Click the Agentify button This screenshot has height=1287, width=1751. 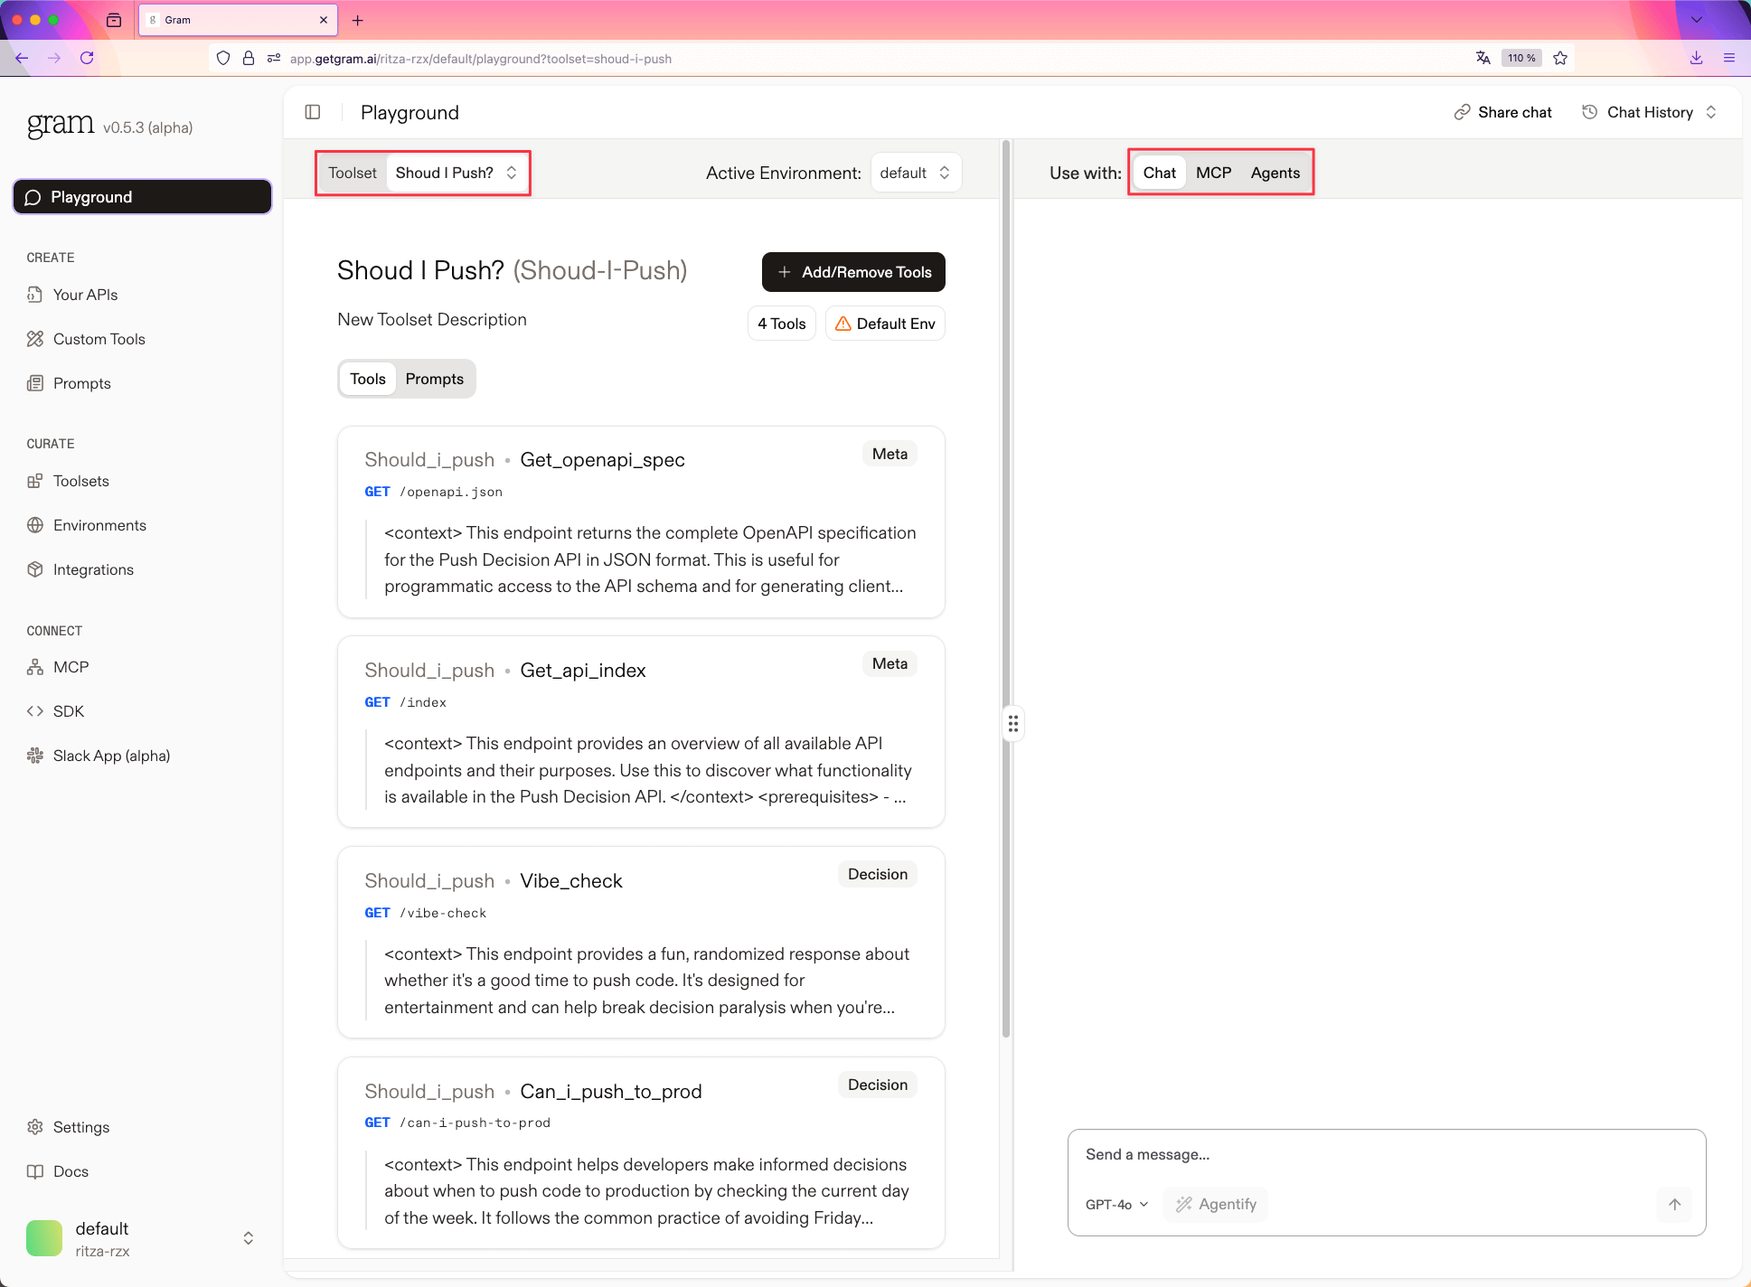pyautogui.click(x=1216, y=1204)
